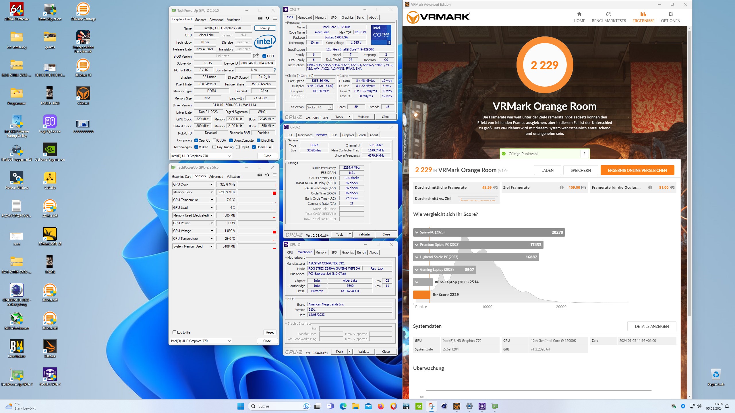Open HWBOT Aquamark3 desktop icon
735x413 pixels.
(17, 152)
